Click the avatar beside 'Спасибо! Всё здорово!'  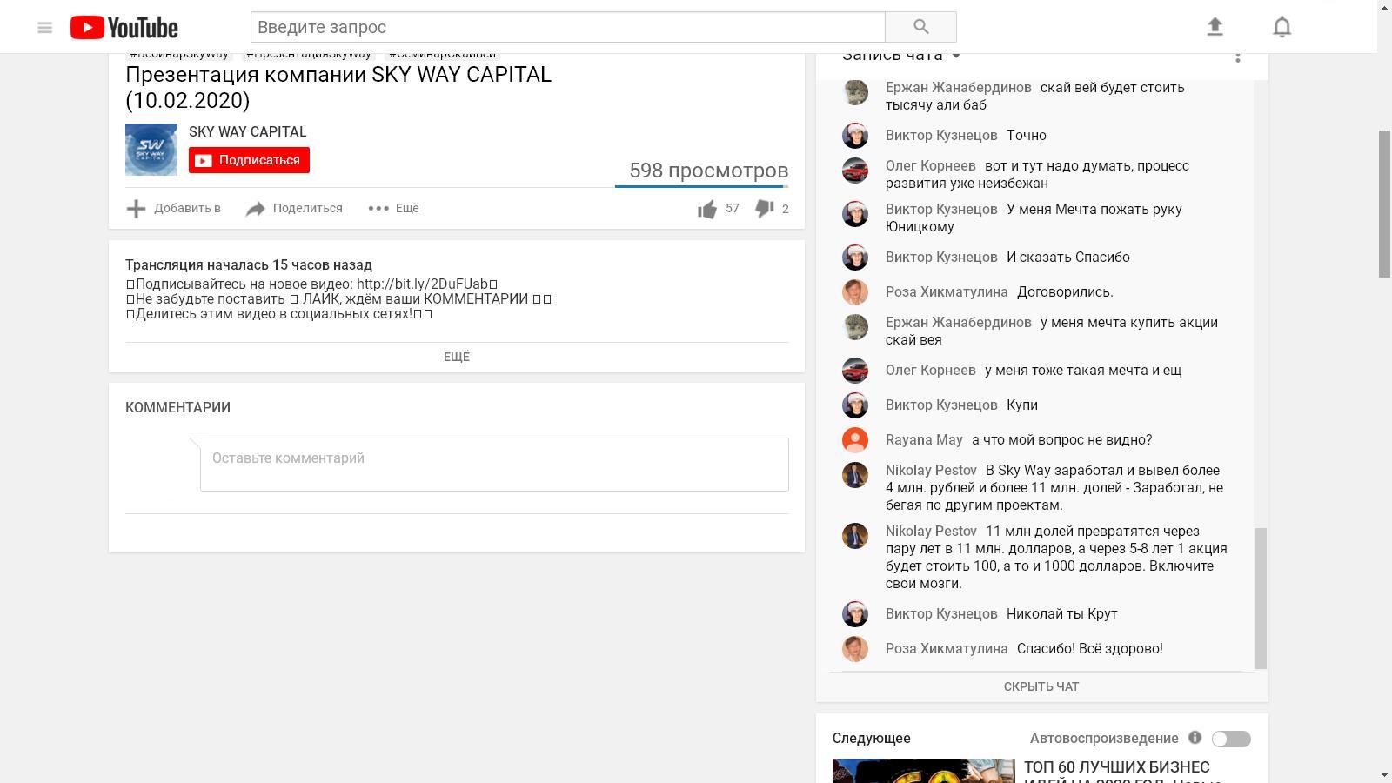(x=855, y=649)
